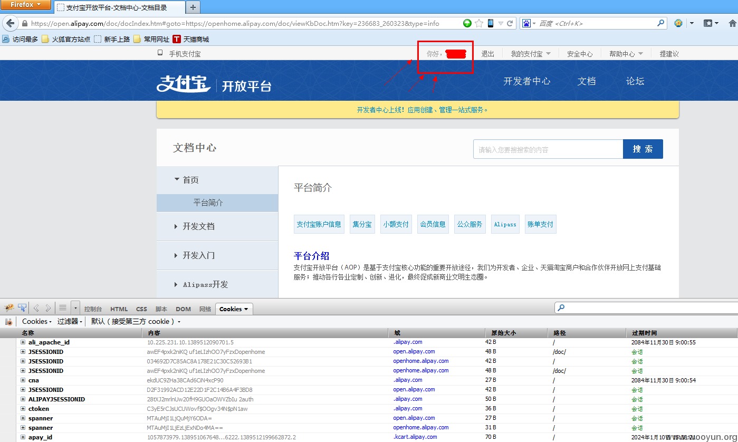
Task: Click the 支付宝 logo in header
Action: [184, 84]
